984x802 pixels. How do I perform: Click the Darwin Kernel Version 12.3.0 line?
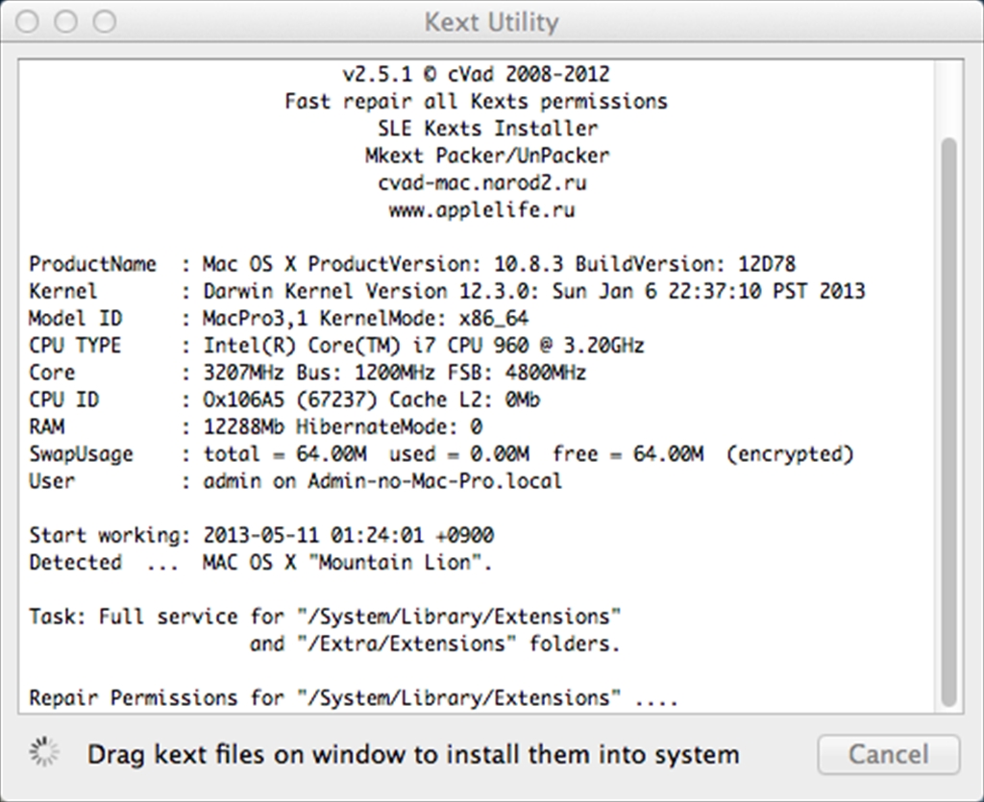tap(447, 291)
